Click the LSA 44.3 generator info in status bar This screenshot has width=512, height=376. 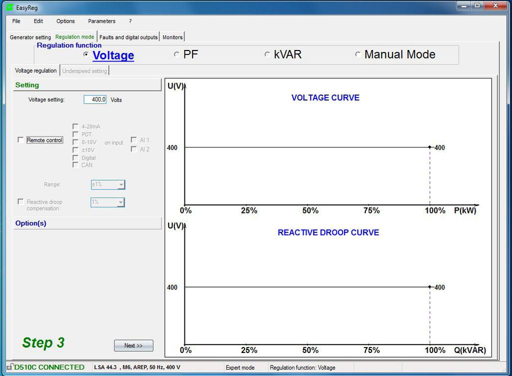pyautogui.click(x=137, y=367)
